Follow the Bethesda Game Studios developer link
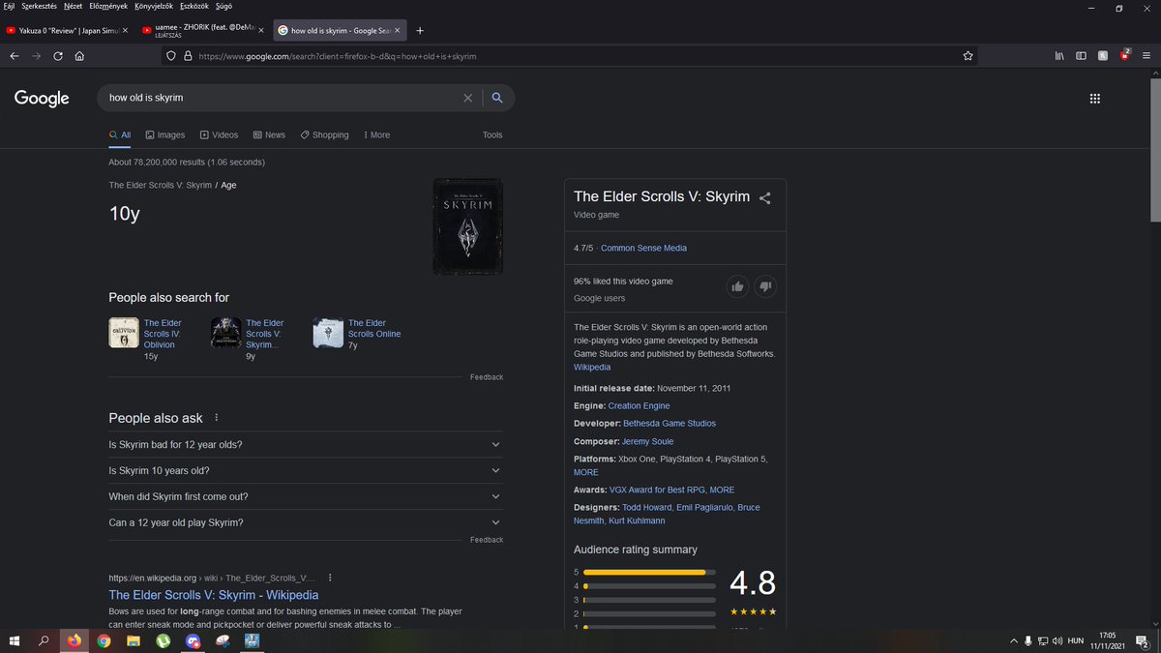 670,423
